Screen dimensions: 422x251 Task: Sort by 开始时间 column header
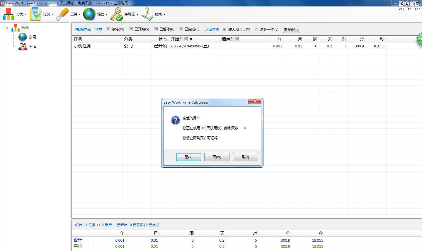coord(194,39)
